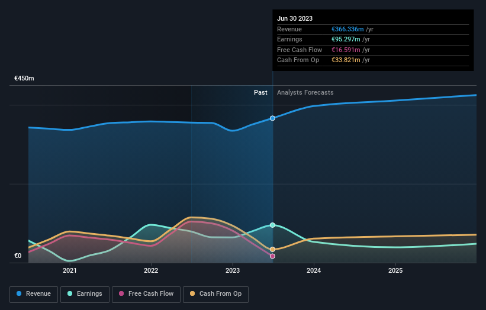Image resolution: width=486 pixels, height=310 pixels.
Task: Click the €0 y-axis label
Action: [18, 256]
